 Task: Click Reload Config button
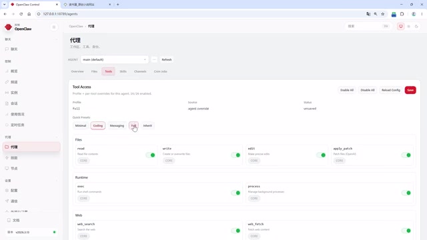click(391, 90)
